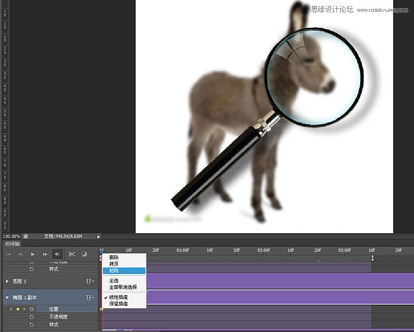Advance to the next frame
Image resolution: width=414 pixels, height=332 pixels.
coord(45,254)
